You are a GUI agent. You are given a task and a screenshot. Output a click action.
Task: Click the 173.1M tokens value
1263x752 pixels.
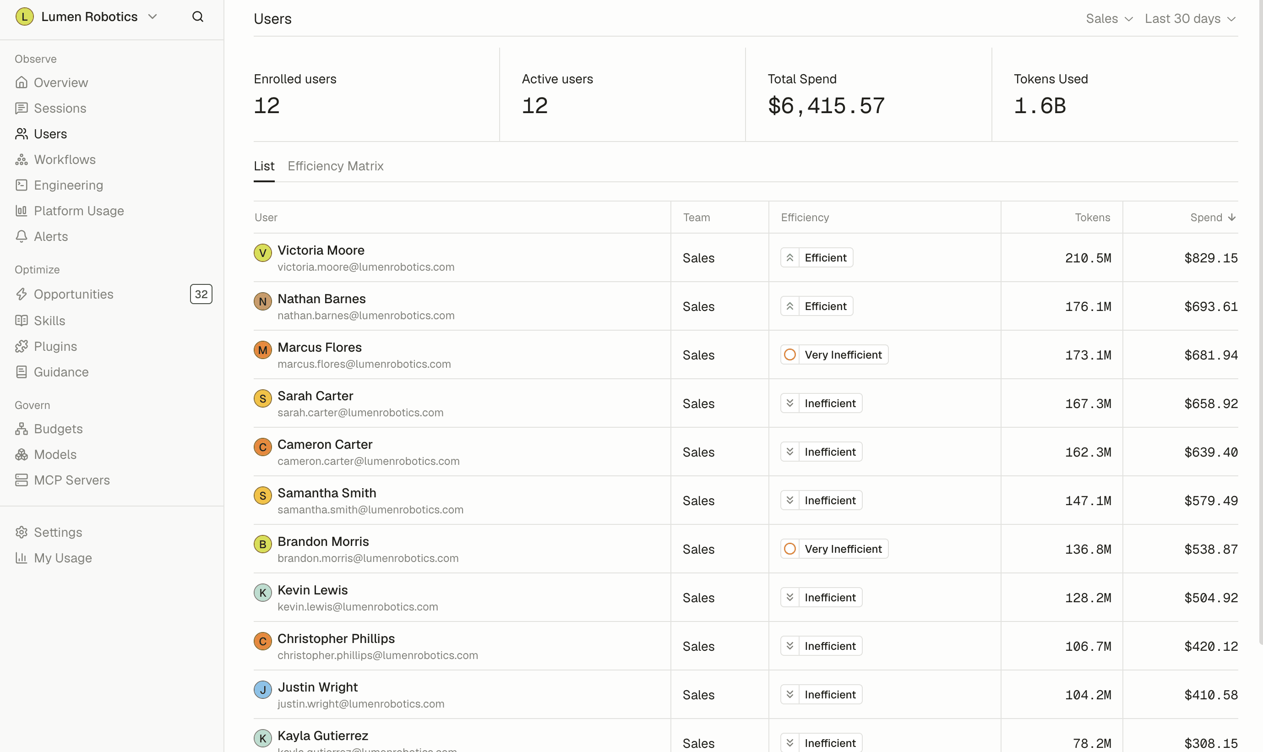pyautogui.click(x=1088, y=355)
